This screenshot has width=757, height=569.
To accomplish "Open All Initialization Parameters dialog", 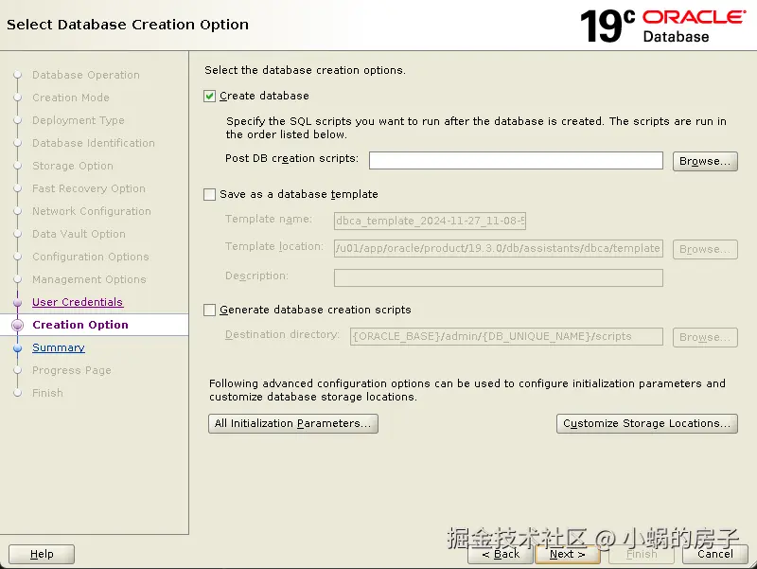I will point(293,423).
